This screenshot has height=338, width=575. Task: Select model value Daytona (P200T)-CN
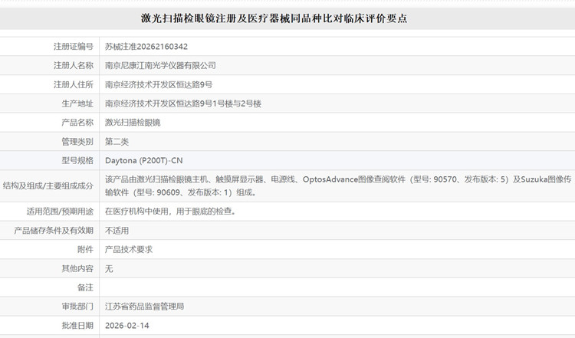[x=144, y=160]
